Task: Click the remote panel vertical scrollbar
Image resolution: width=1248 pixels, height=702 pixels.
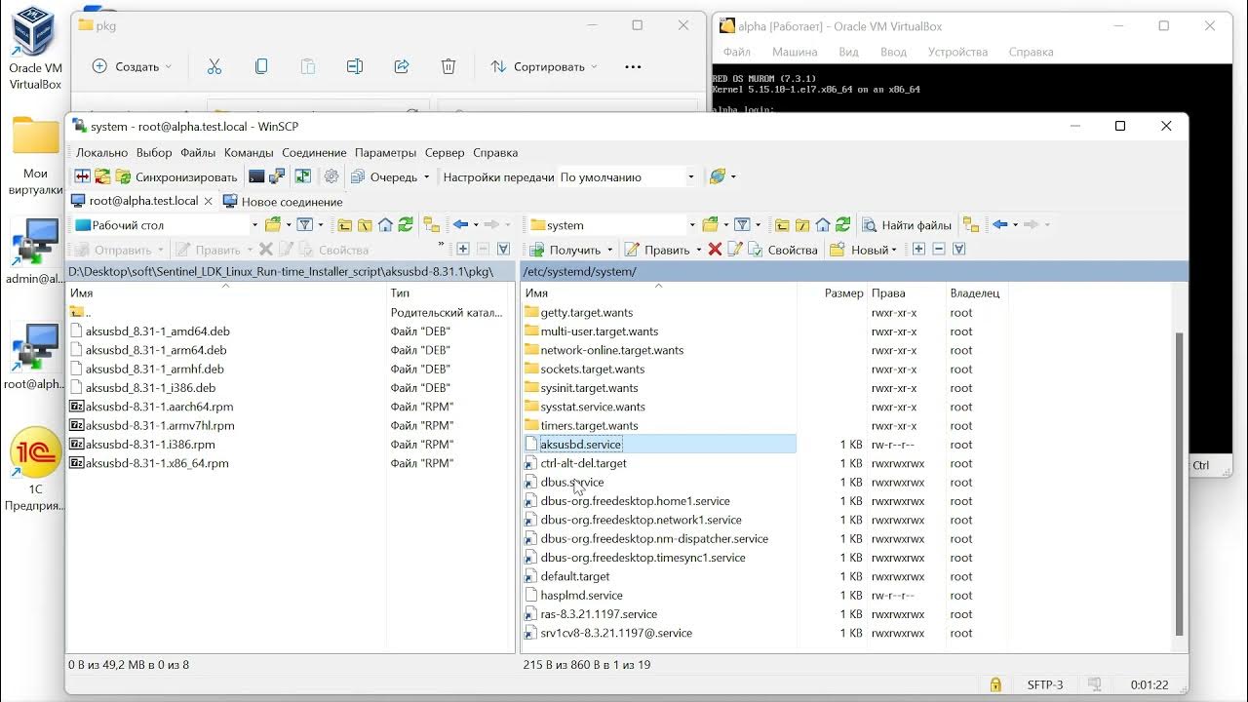Action: pos(1179,485)
